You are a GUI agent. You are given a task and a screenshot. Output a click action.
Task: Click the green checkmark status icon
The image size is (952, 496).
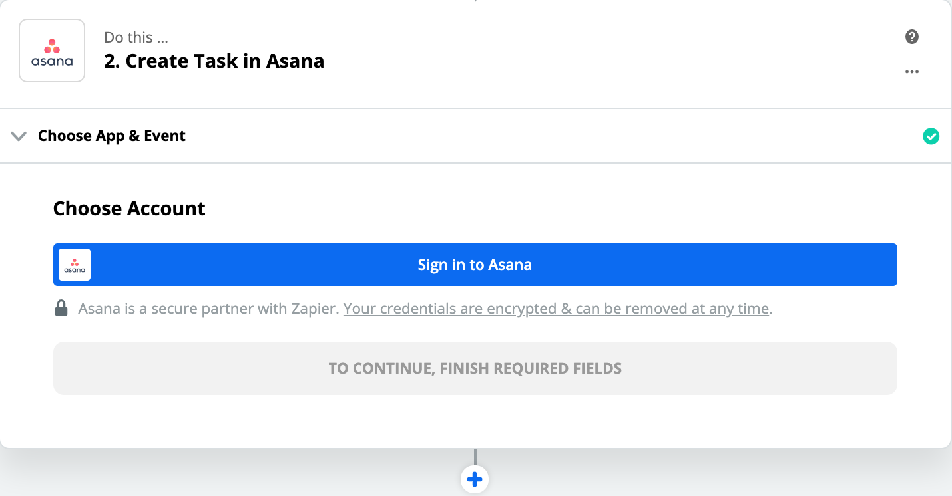931,136
